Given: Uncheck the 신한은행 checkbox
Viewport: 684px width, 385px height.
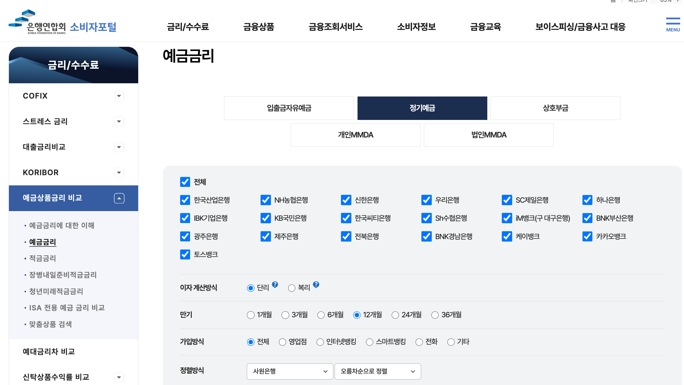Looking at the screenshot, I should tap(346, 200).
